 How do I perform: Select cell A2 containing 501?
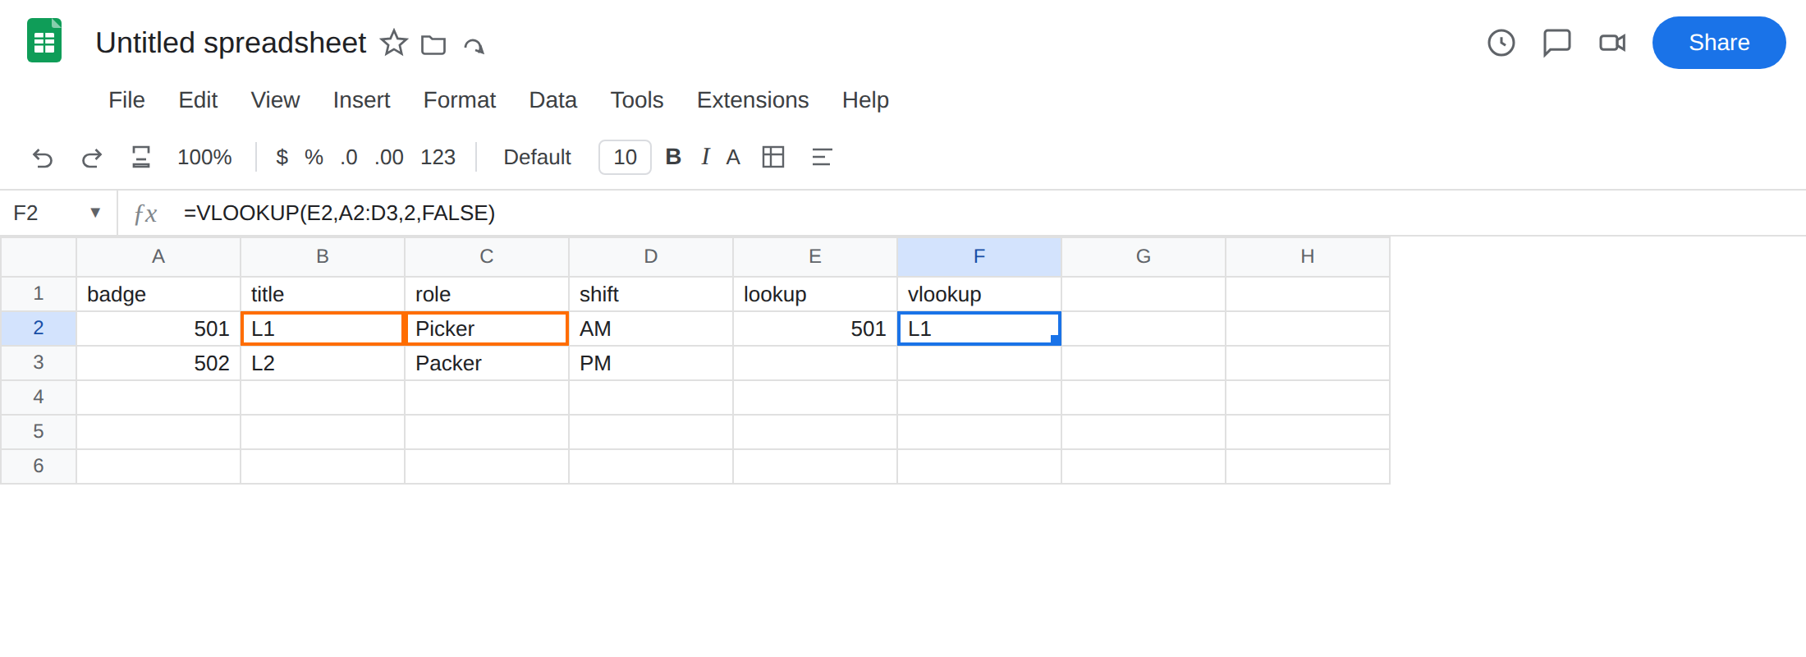(158, 328)
